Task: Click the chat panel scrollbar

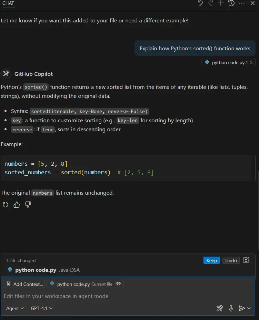Action: [258, 210]
